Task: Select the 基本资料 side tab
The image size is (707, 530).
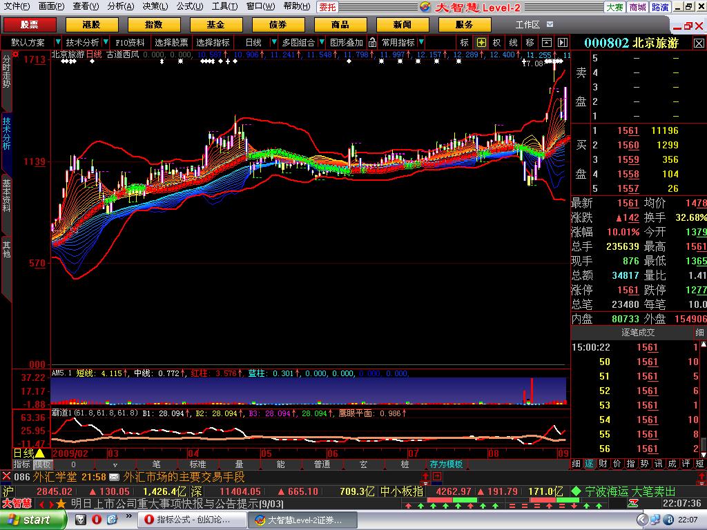Action: point(6,196)
